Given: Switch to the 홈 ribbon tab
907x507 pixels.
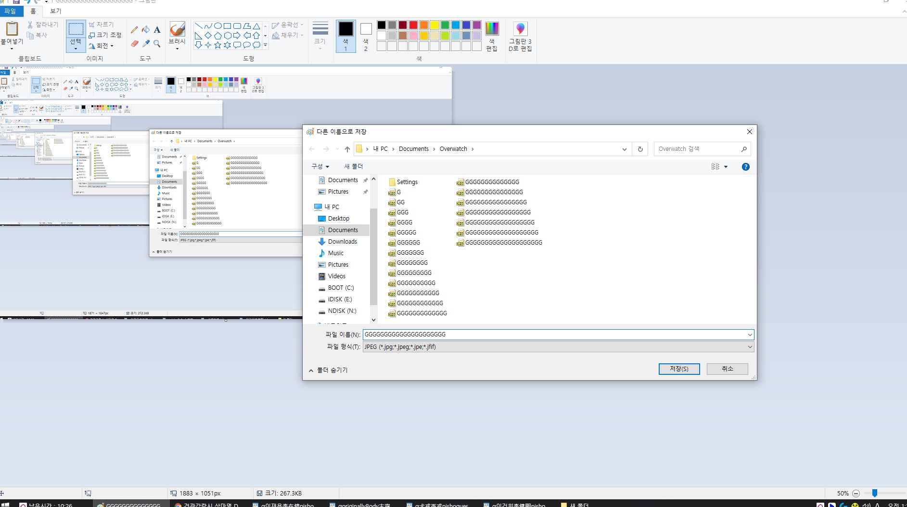Looking at the screenshot, I should 33,11.
